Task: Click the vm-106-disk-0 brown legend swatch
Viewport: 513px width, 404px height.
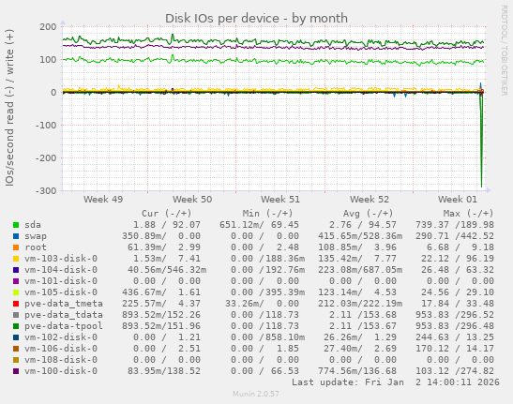Action: click(x=16, y=349)
